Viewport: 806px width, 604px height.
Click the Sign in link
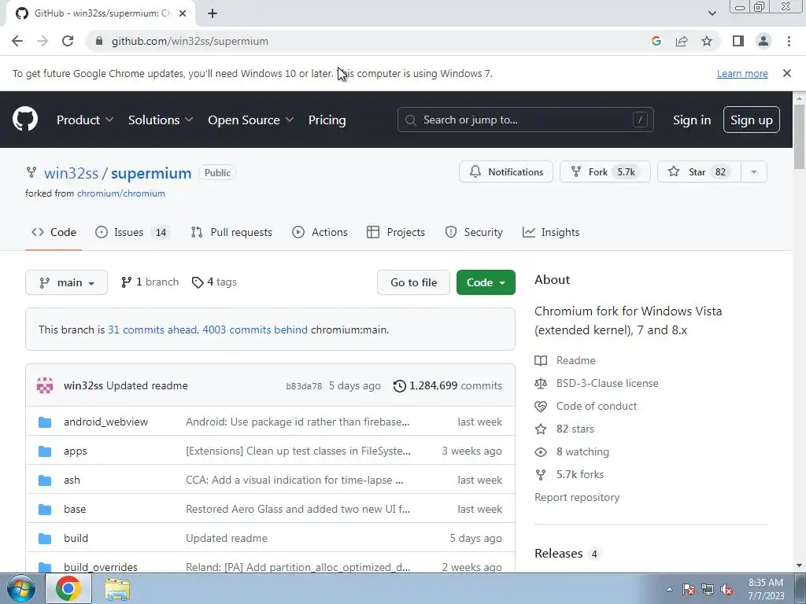(x=692, y=120)
